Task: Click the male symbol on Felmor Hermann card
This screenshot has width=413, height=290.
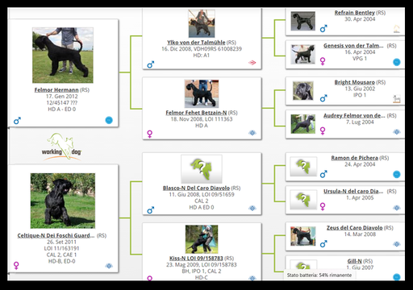Action: click(17, 121)
